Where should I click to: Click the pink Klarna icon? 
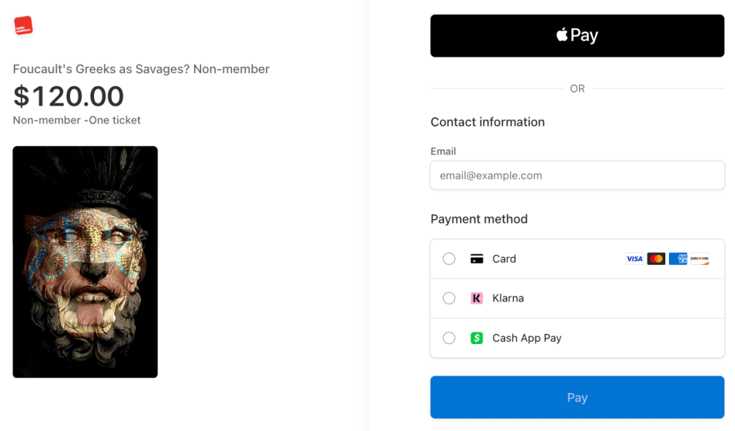pos(476,298)
